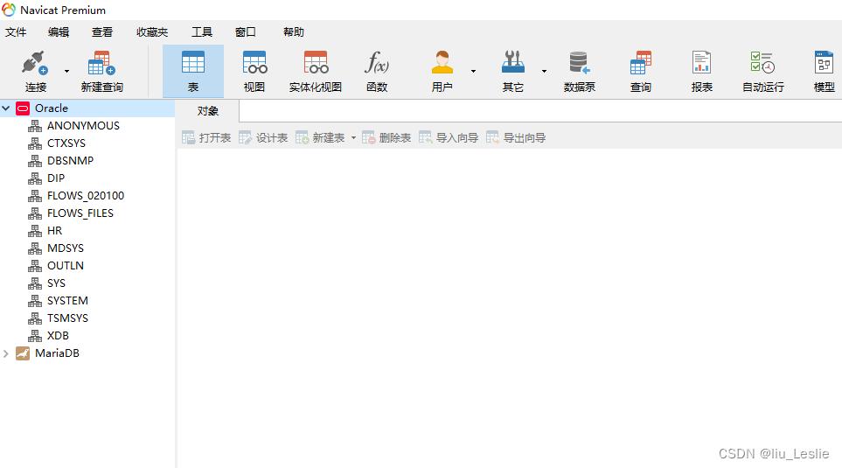Expand the MariaDB connection node

pos(6,353)
